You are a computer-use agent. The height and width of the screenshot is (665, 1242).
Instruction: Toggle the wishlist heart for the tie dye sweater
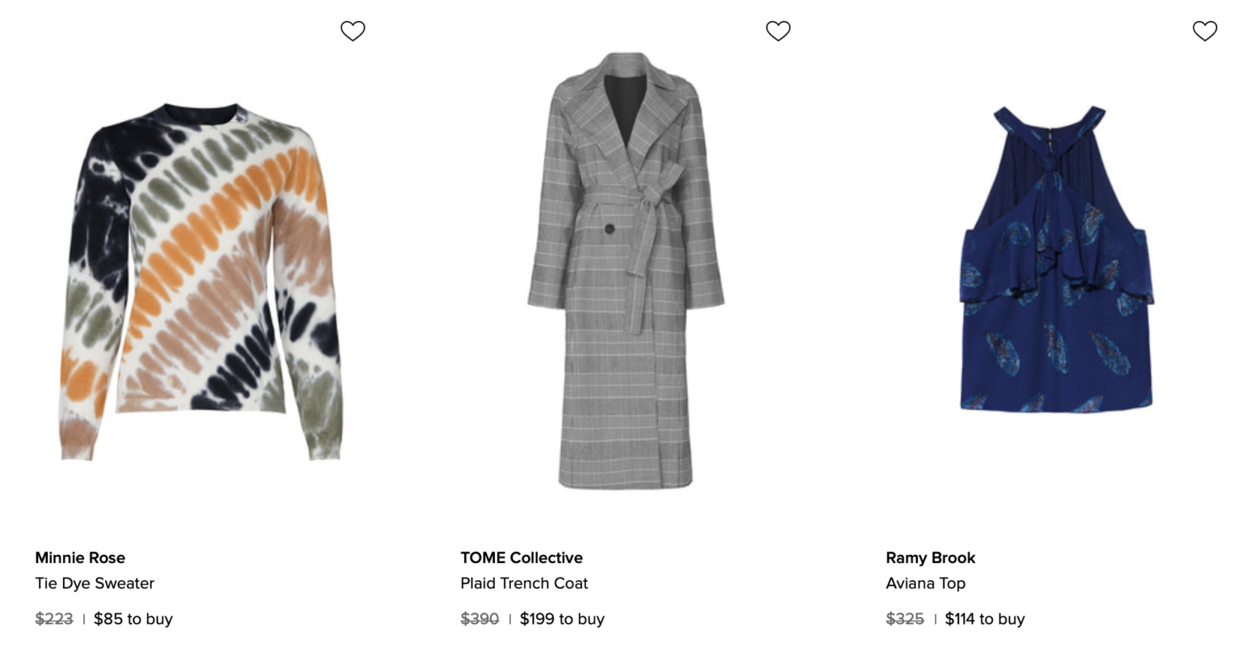pyautogui.click(x=353, y=31)
